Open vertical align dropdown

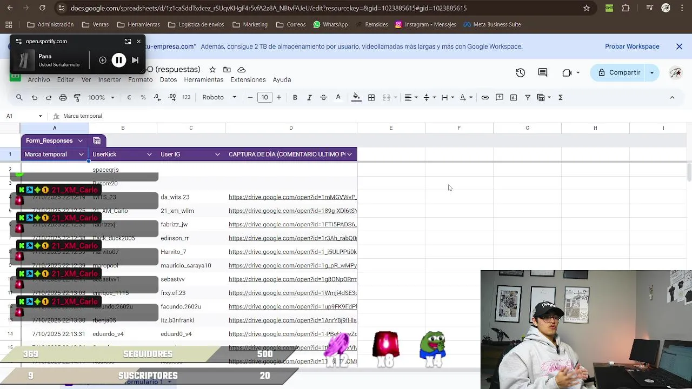coord(430,97)
